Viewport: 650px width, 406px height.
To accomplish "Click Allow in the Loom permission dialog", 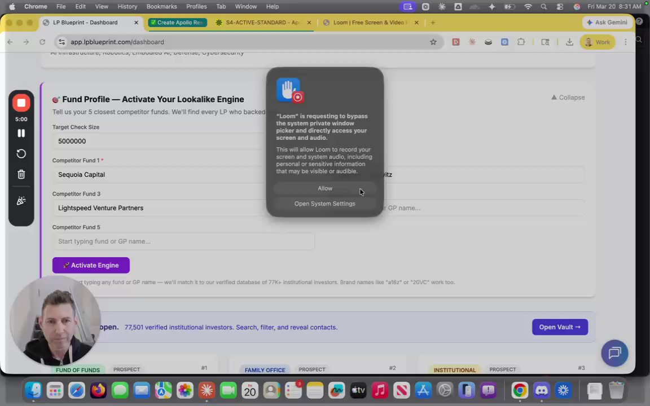I will coord(324,188).
